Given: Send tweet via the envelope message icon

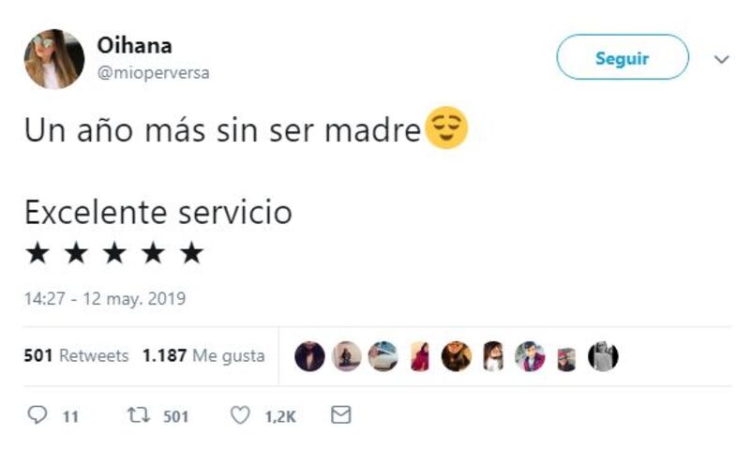Looking at the screenshot, I should [341, 414].
